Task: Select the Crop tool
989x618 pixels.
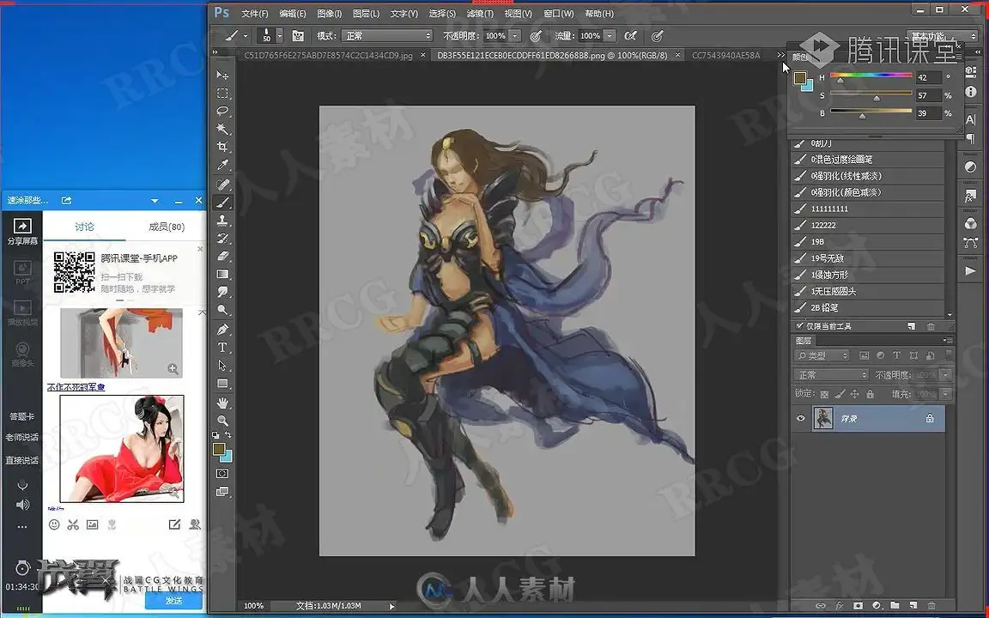Action: tap(222, 147)
